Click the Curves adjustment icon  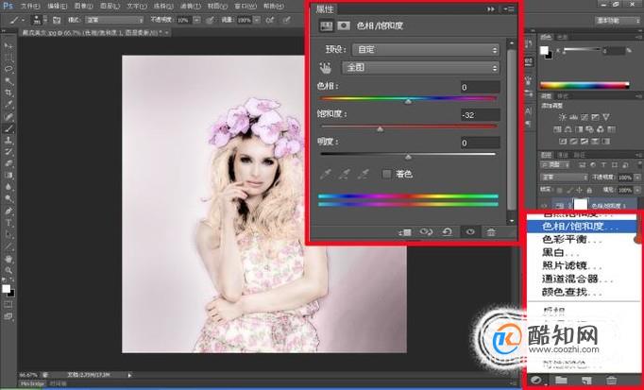click(585, 117)
